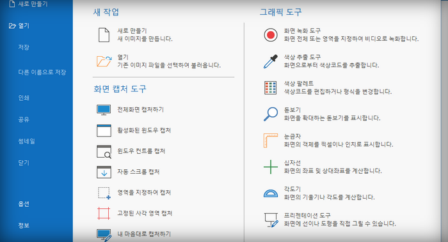This screenshot has height=242, width=448.
Task: Click the red 고정된 사각 영역 캡처 icon
Action: pos(104,213)
